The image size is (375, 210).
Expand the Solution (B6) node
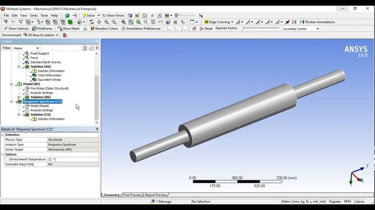(19, 97)
